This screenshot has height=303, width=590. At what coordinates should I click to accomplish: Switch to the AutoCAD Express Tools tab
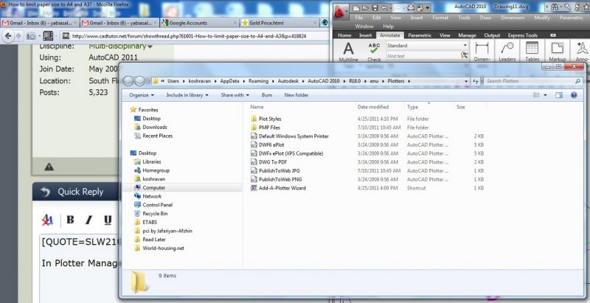(523, 35)
